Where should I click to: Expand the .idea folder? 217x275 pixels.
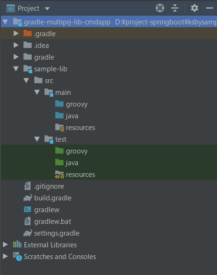click(x=16, y=45)
